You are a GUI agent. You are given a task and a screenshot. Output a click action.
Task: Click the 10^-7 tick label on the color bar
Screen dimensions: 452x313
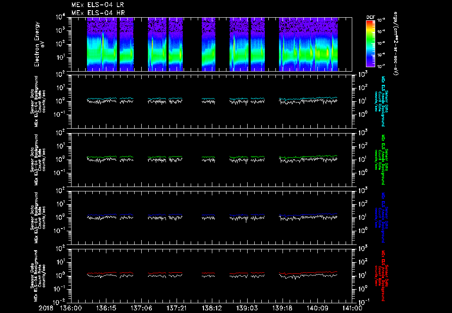coord(381,66)
